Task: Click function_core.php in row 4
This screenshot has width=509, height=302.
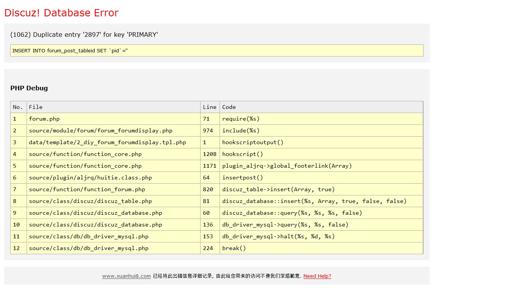Action: pos(85,154)
